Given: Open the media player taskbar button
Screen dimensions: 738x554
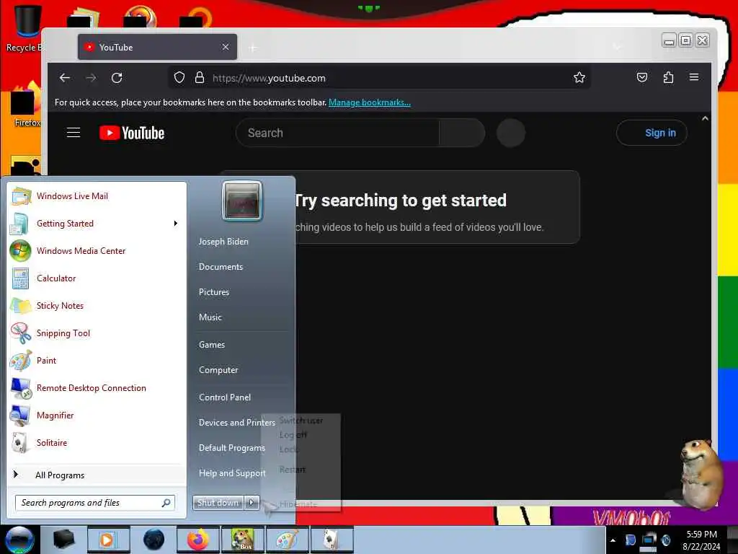Looking at the screenshot, I should coord(108,540).
